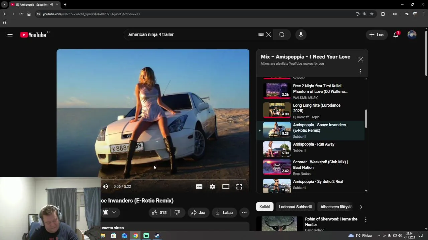Enter fullscreen video mode
Image resolution: width=428 pixels, height=240 pixels.
pos(239,187)
